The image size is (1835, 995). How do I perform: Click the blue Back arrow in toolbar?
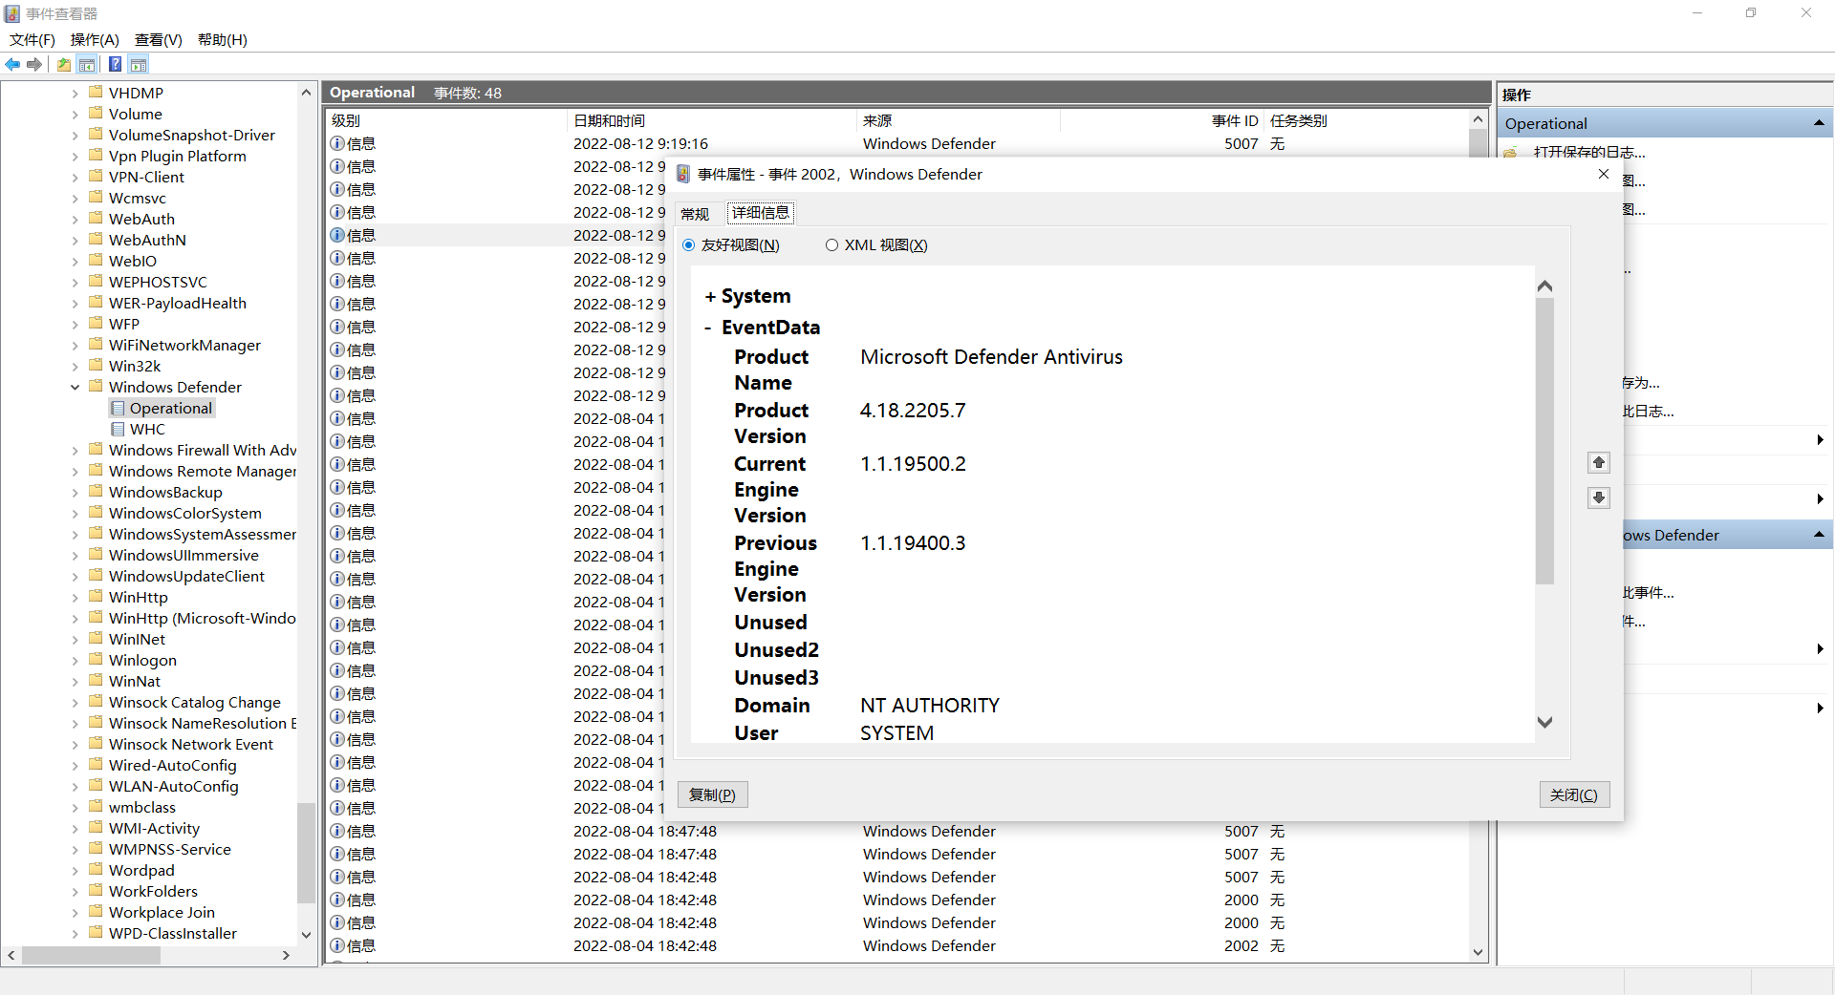coord(12,65)
